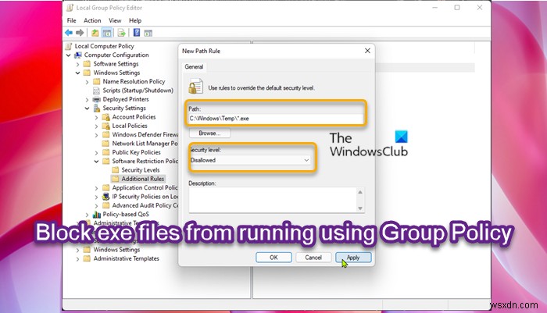Open the View menu
This screenshot has width=547, height=313.
coord(115,20)
